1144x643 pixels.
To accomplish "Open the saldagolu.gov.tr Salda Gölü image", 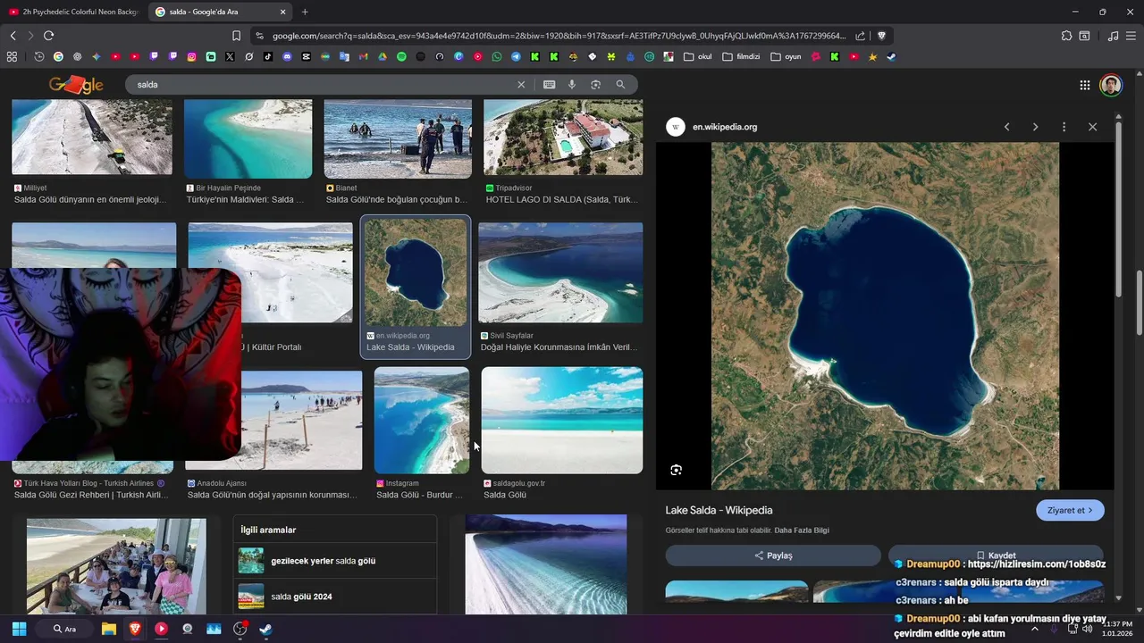I will click(x=562, y=420).
